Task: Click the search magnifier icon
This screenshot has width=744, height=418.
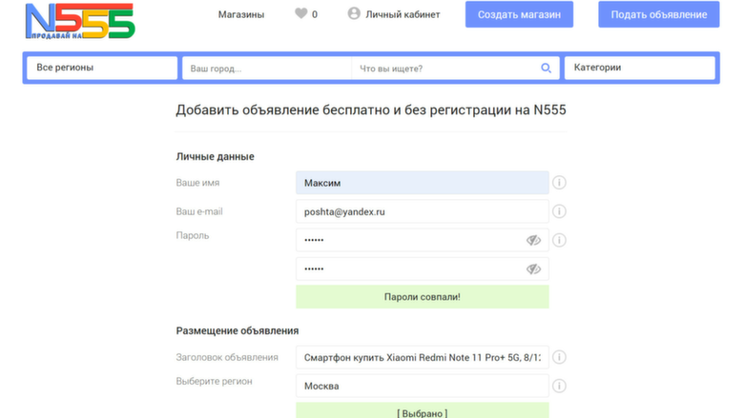Action: coord(547,69)
